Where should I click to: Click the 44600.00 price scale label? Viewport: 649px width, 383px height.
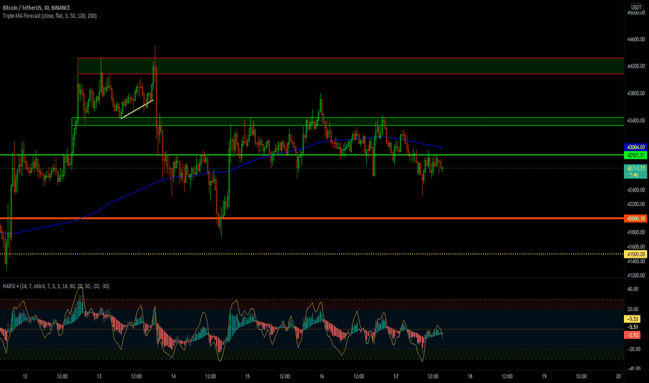click(636, 39)
